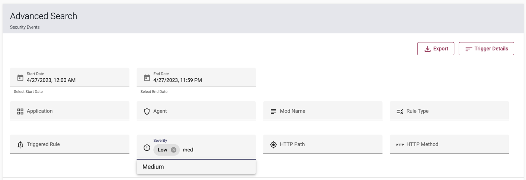Click the Agent shield icon
The height and width of the screenshot is (180, 526).
click(147, 111)
